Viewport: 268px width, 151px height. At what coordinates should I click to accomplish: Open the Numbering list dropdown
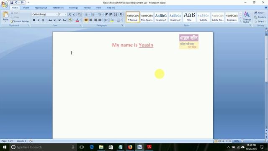tap(96, 14)
